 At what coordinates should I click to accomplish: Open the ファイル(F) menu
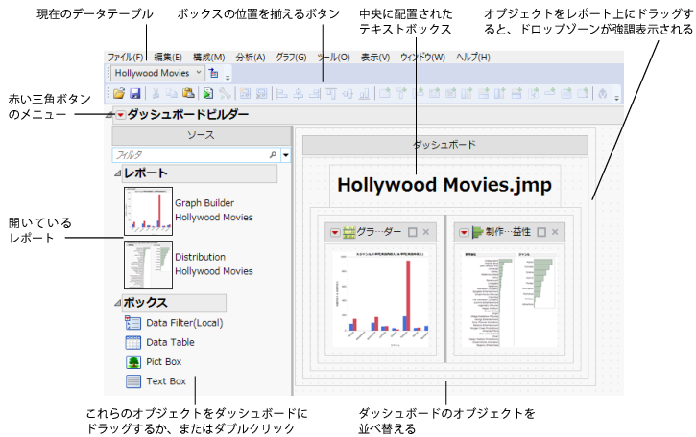click(x=126, y=57)
